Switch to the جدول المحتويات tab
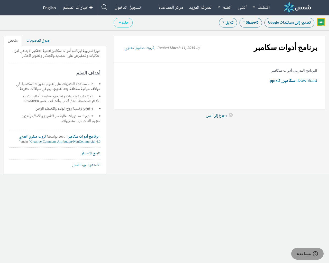Image resolution: width=329 pixels, height=263 pixels. (x=38, y=41)
